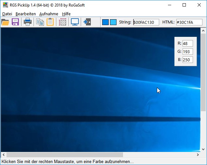Viewport: 207px width, 165px height.
Task: Open the Hilfe menu
Action: [66, 14]
